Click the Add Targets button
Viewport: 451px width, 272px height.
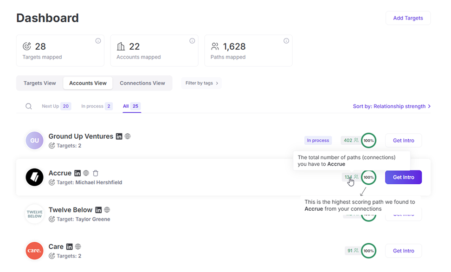coord(408,18)
